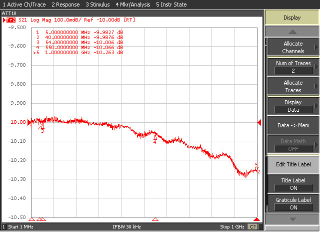This screenshot has height=232, width=320.
Task: Open Allocate Channels submenu
Action: pos(293,47)
